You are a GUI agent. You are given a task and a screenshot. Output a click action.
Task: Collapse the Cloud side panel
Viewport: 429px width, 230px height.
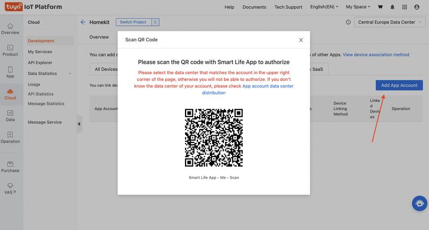tap(79, 124)
